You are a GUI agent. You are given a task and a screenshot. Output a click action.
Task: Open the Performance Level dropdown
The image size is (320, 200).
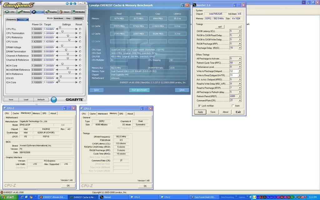click(x=240, y=67)
